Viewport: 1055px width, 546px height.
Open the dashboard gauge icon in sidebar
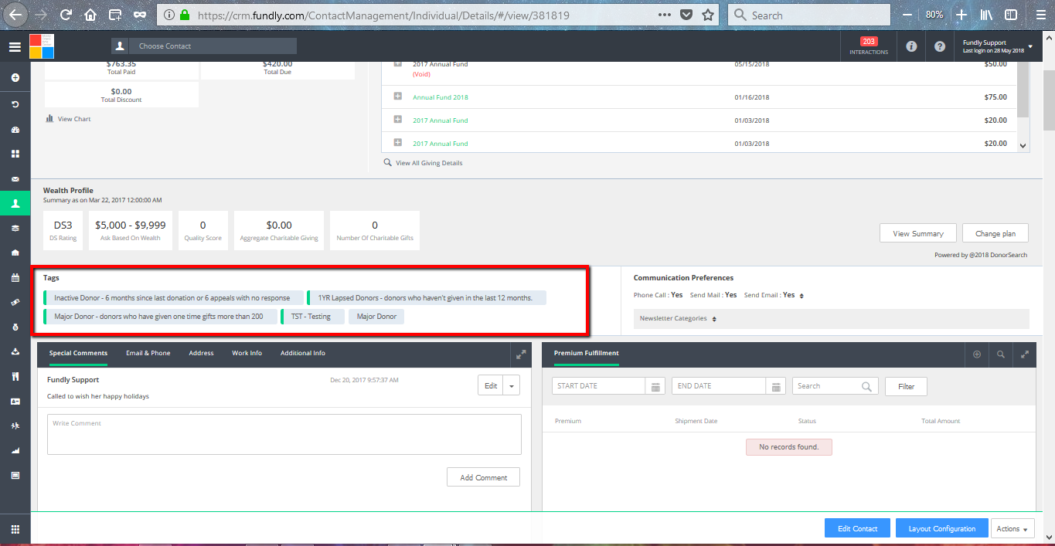tap(15, 130)
